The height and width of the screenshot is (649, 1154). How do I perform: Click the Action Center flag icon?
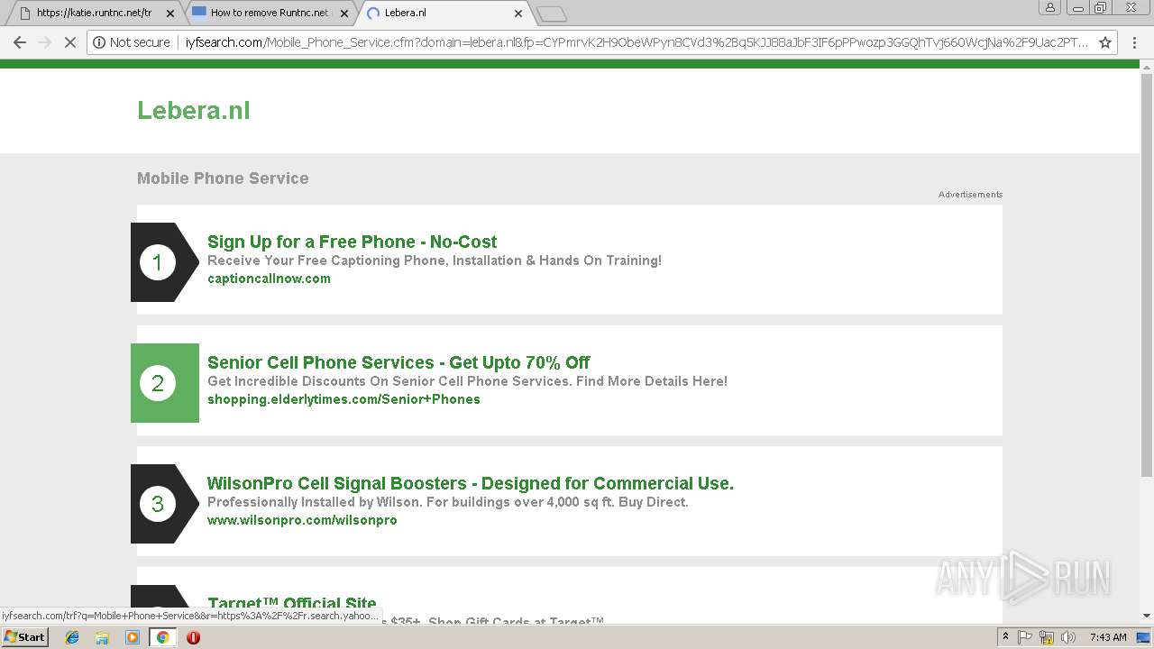pyautogui.click(x=1025, y=637)
